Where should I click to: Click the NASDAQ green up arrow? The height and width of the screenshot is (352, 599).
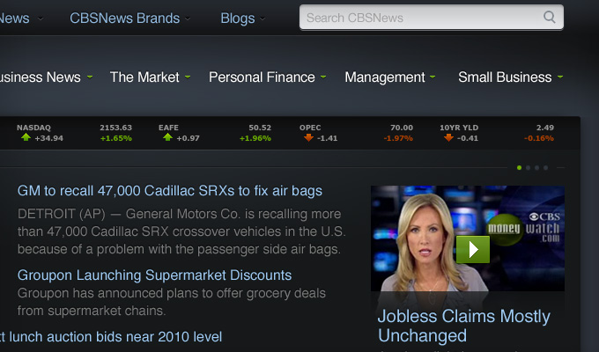(x=26, y=137)
